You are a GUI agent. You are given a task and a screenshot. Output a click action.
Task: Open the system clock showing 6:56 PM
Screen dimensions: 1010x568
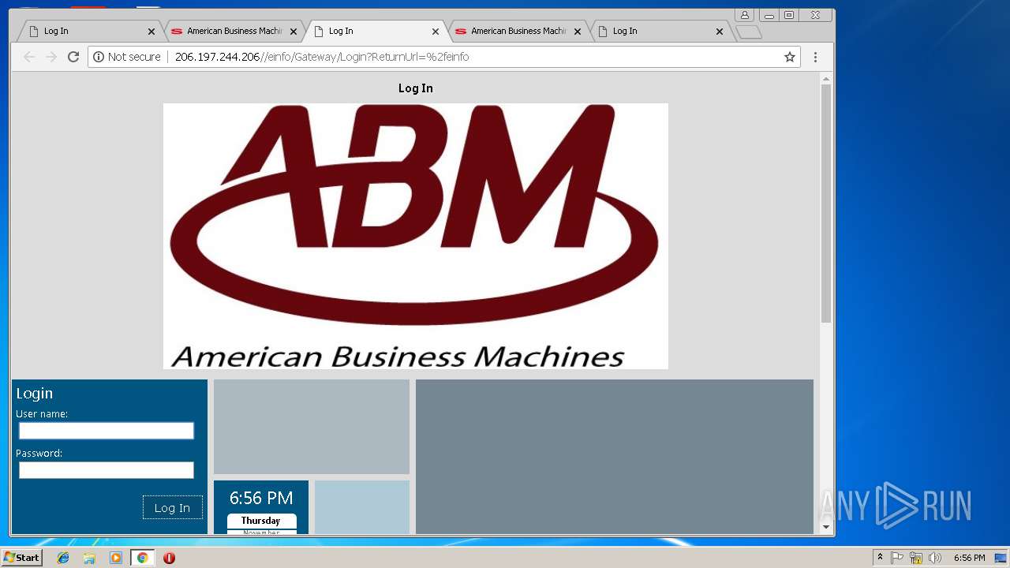coord(969,558)
